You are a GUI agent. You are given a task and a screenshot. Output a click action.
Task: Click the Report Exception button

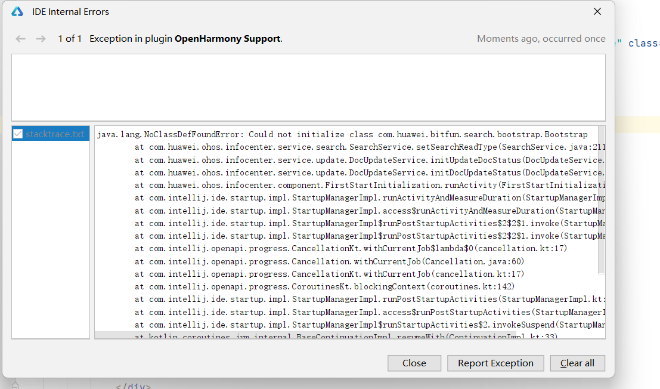pyautogui.click(x=495, y=363)
